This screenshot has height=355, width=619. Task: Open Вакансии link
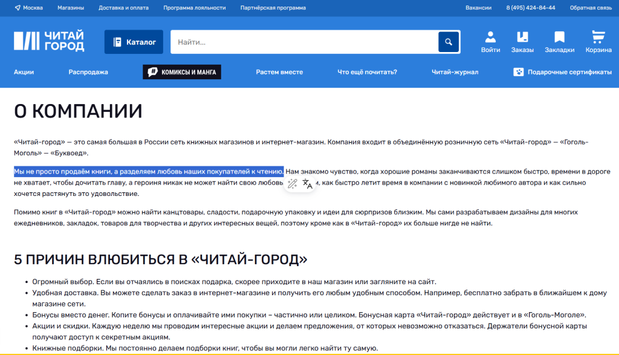click(x=479, y=8)
